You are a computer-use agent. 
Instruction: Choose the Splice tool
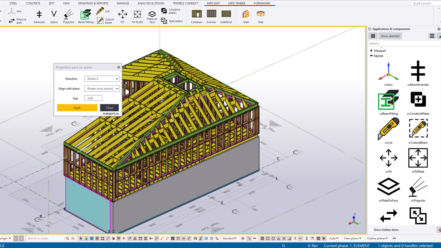pyautogui.click(x=54, y=17)
